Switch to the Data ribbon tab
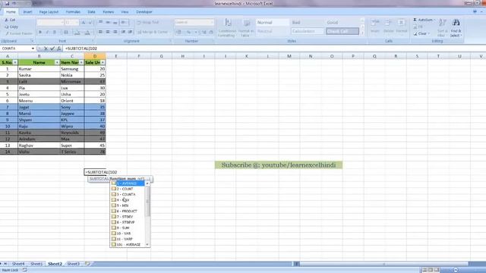The image size is (486, 273). pos(91,12)
